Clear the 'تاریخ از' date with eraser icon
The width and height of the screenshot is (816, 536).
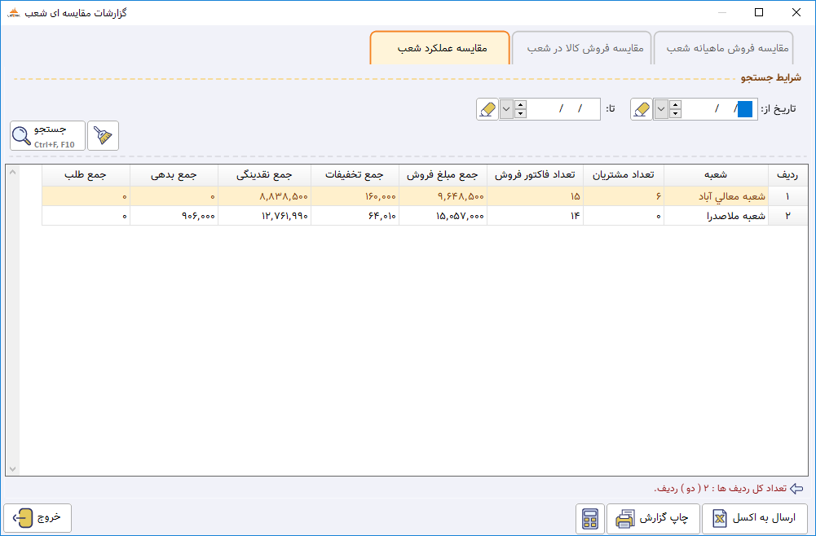pos(642,109)
